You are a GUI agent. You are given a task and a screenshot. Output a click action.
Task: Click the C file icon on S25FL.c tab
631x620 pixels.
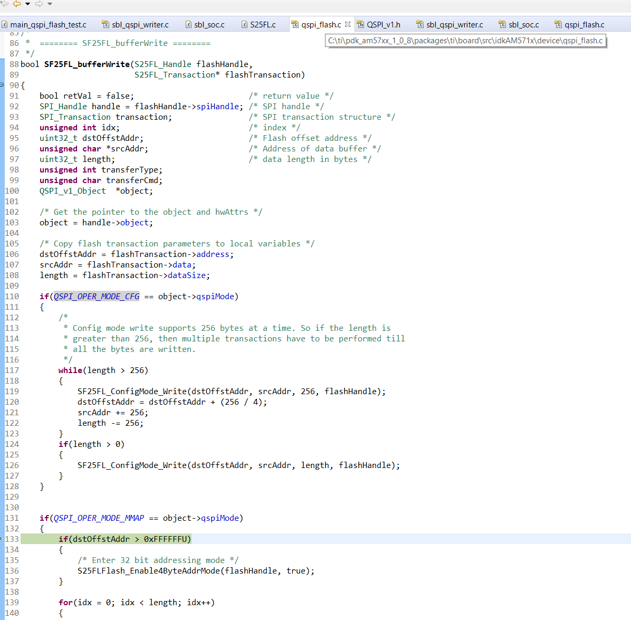pos(245,25)
